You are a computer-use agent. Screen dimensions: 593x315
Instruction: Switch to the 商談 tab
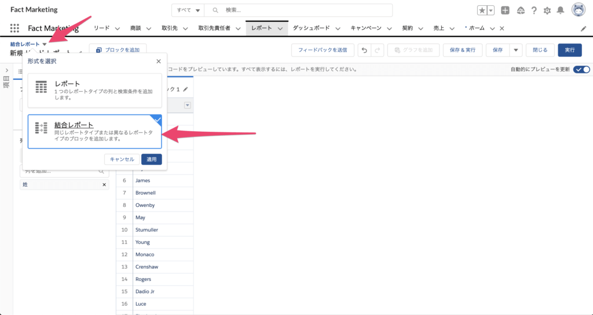[x=136, y=28]
